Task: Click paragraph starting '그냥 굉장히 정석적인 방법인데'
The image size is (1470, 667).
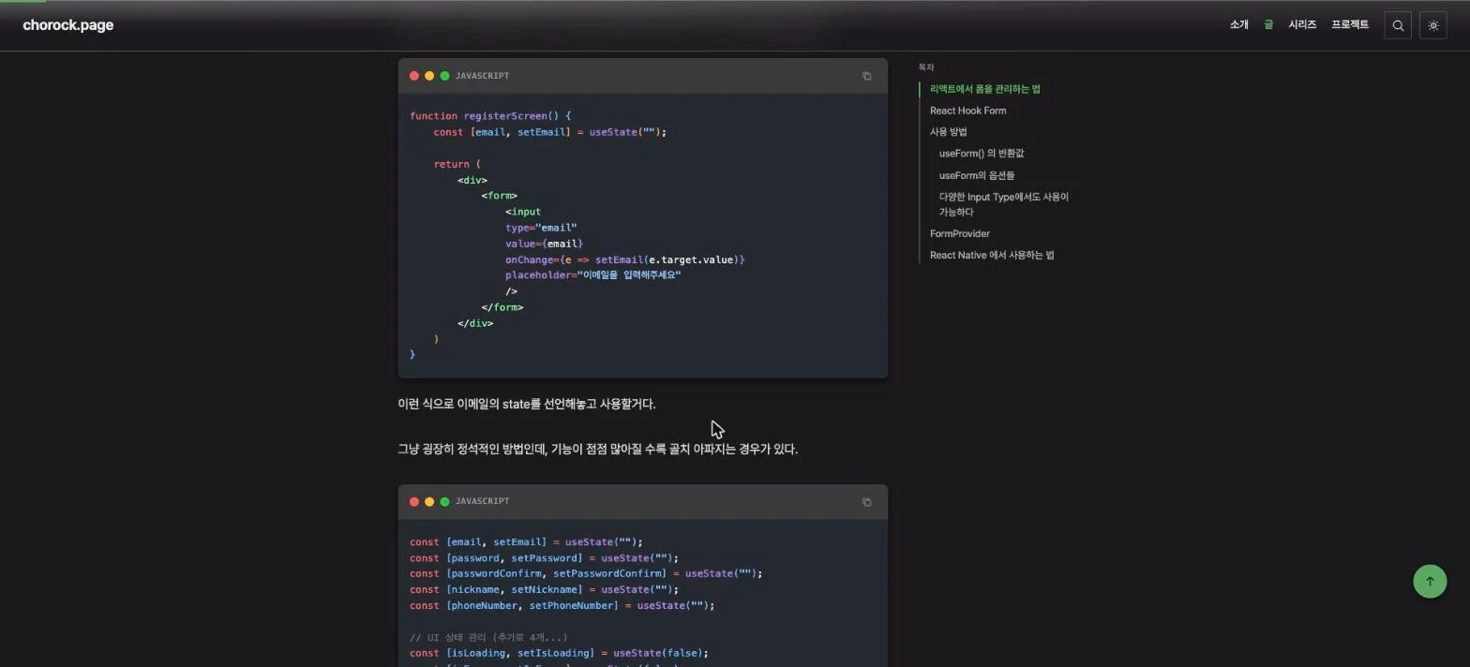Action: (598, 449)
